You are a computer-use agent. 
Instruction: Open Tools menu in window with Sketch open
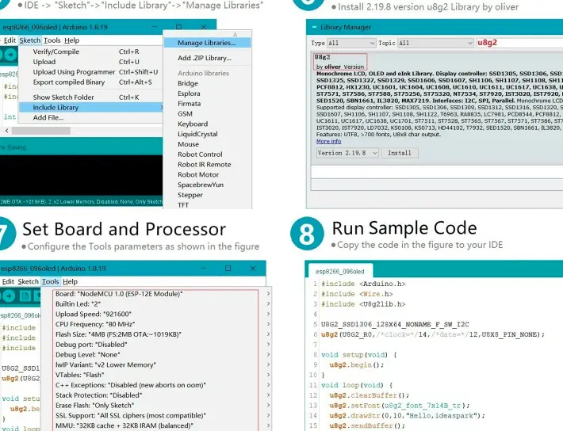click(x=52, y=40)
